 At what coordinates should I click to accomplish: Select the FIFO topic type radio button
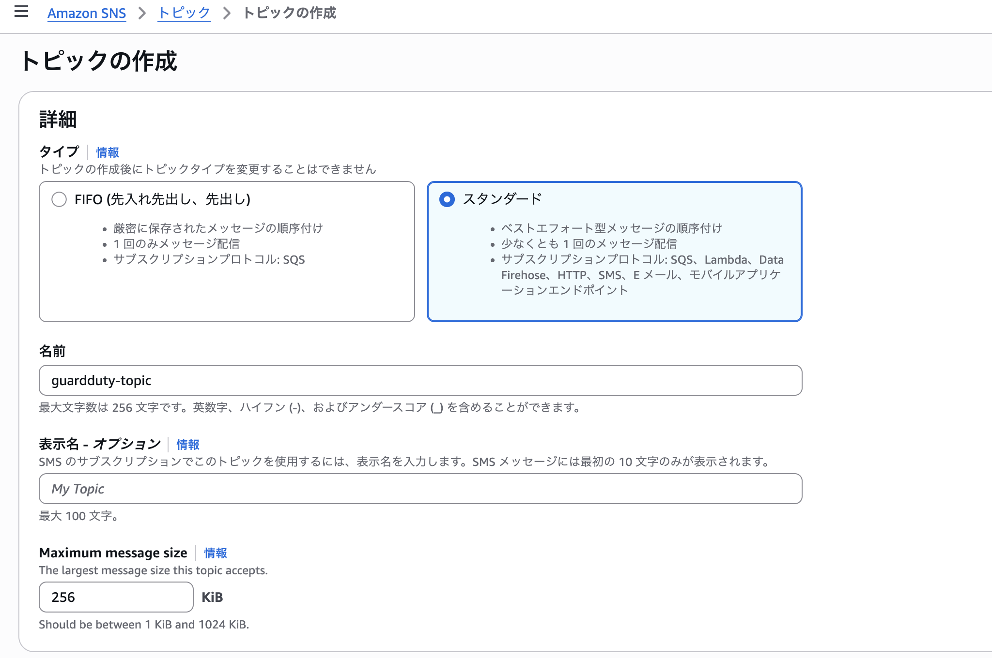59,199
